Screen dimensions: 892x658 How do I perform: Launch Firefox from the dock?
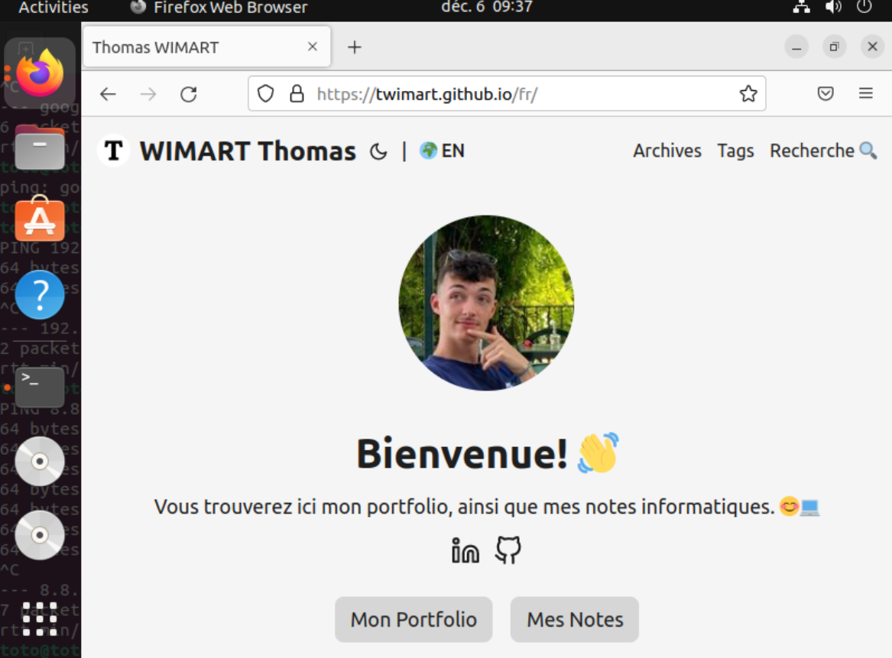(40, 73)
